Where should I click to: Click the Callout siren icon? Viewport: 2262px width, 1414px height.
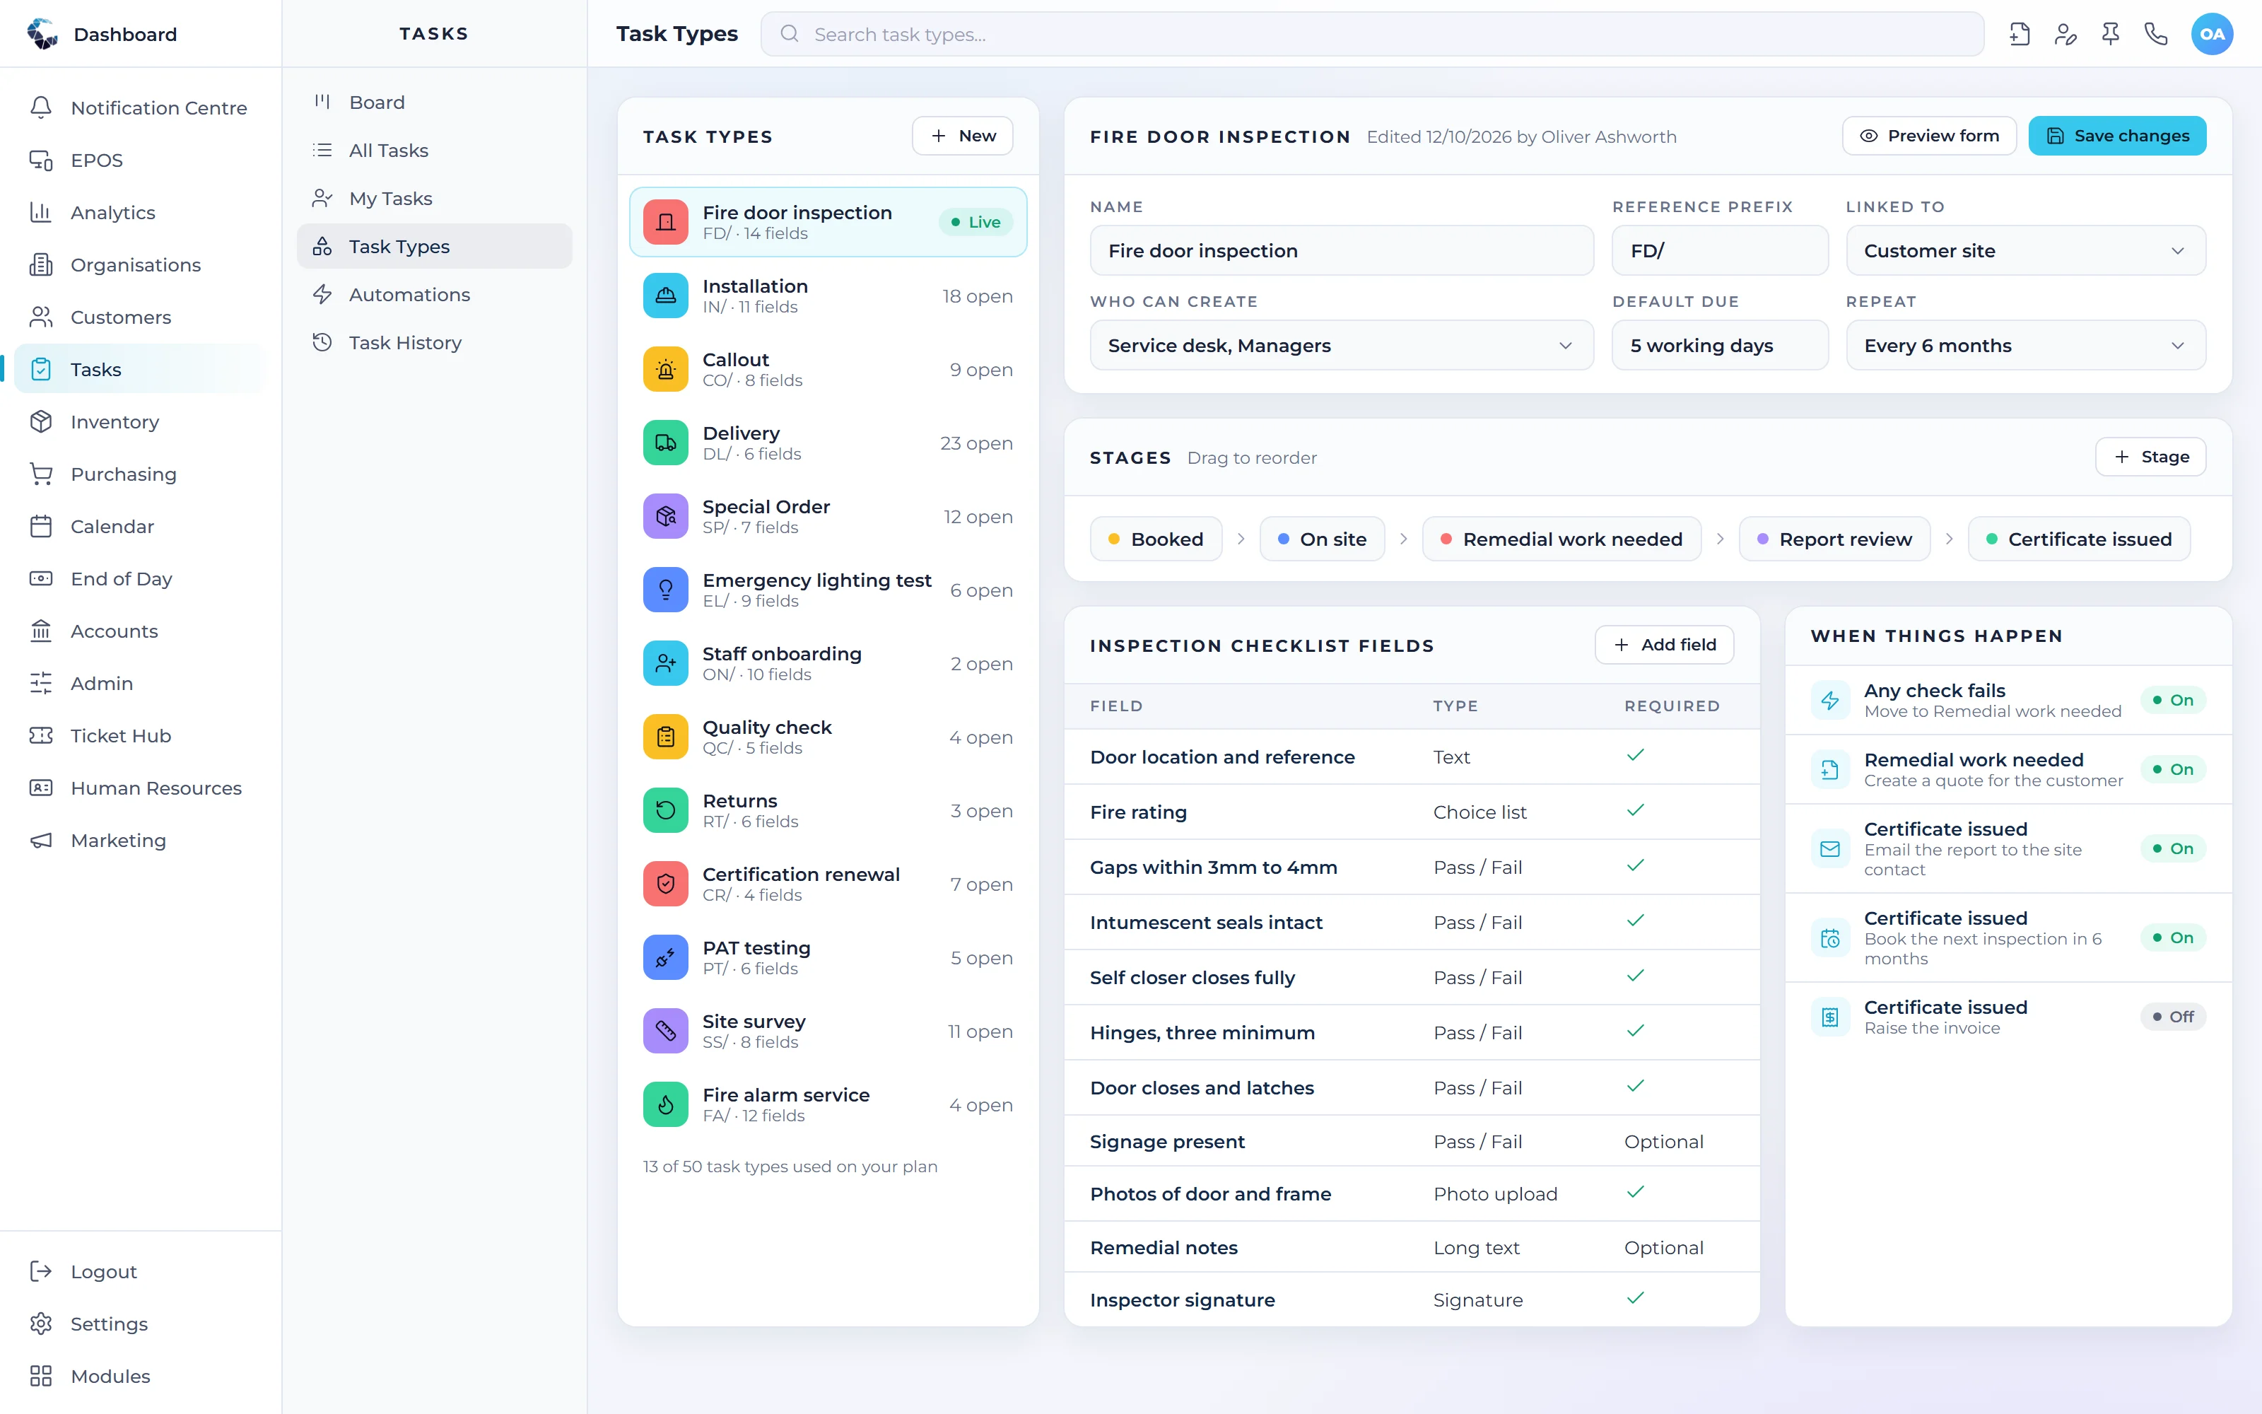click(x=665, y=369)
